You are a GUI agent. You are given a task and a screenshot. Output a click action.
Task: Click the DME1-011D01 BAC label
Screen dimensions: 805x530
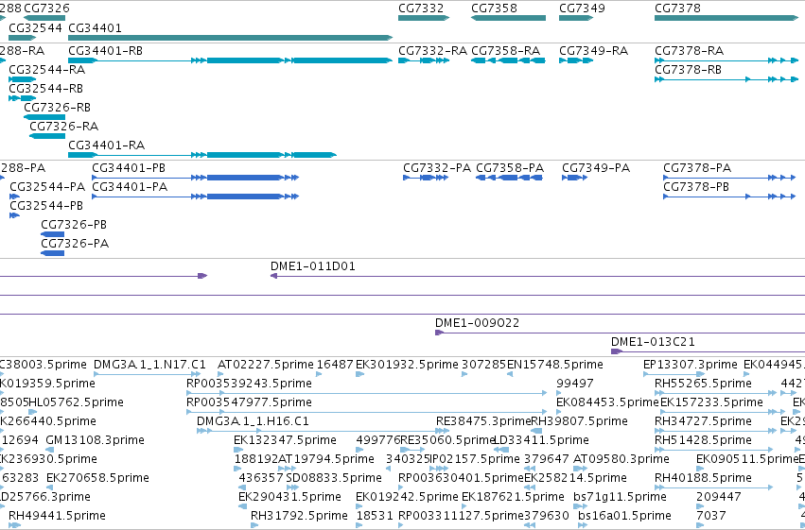point(313,266)
